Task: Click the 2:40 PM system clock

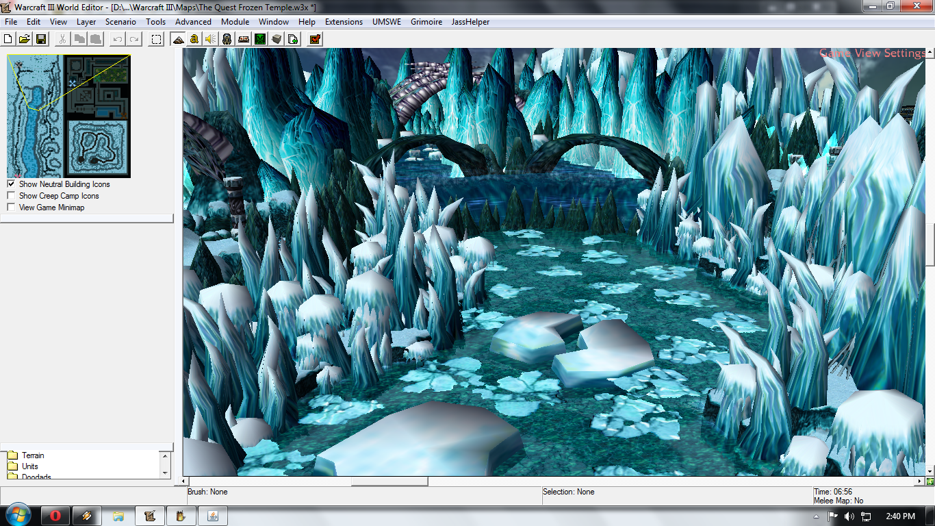Action: click(x=900, y=516)
